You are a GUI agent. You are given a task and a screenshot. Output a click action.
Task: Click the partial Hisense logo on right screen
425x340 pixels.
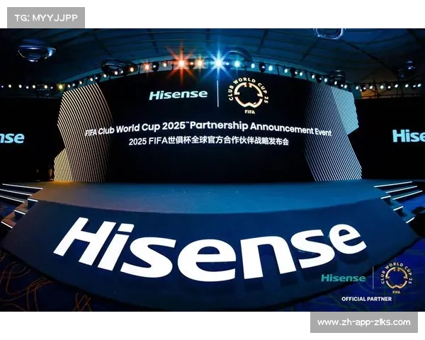click(x=408, y=135)
